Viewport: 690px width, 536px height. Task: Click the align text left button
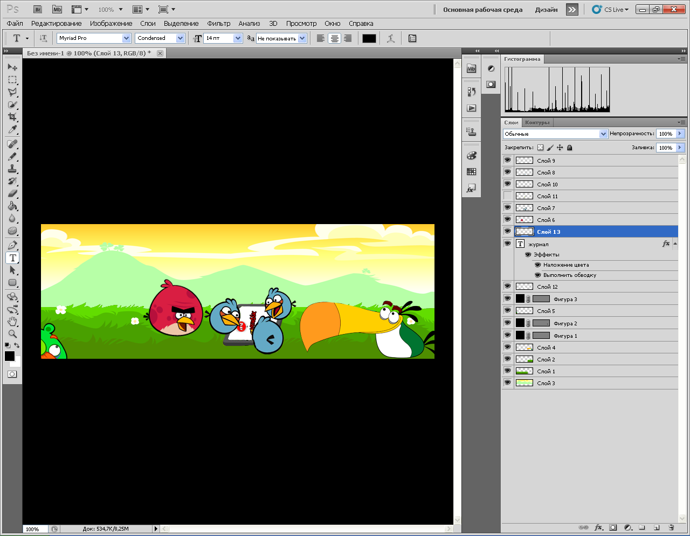coord(320,38)
